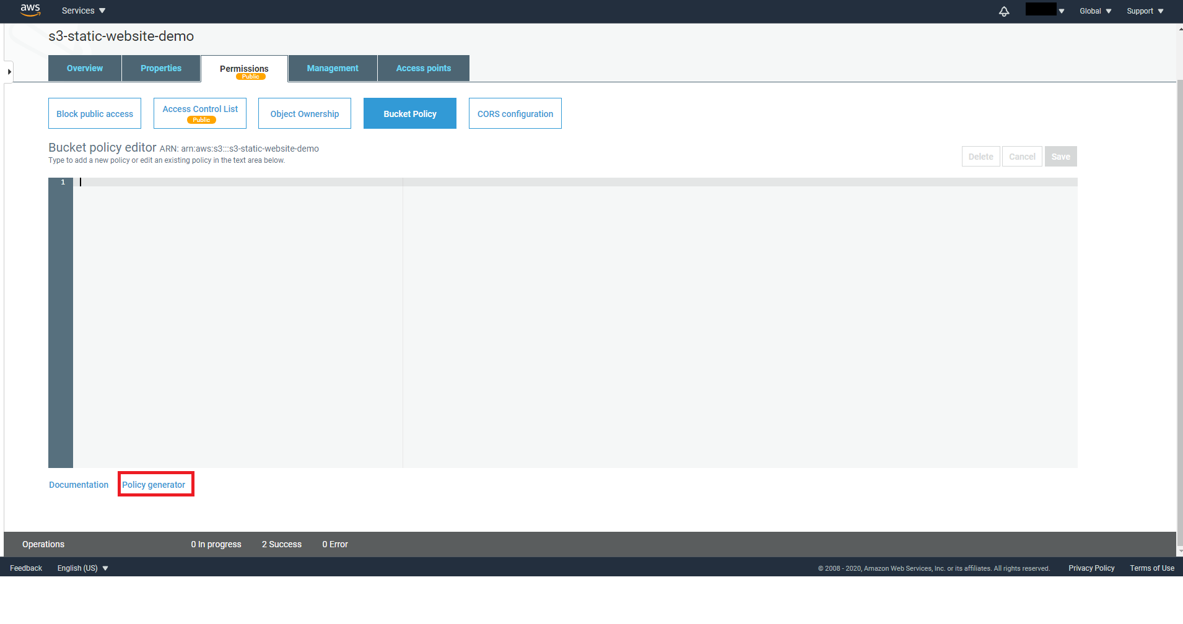Viewport: 1183px width, 624px height.
Task: Open the Policy generator link
Action: (154, 485)
